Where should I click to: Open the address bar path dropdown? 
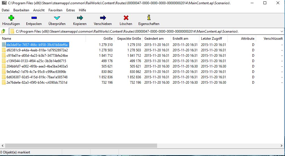click(x=282, y=31)
